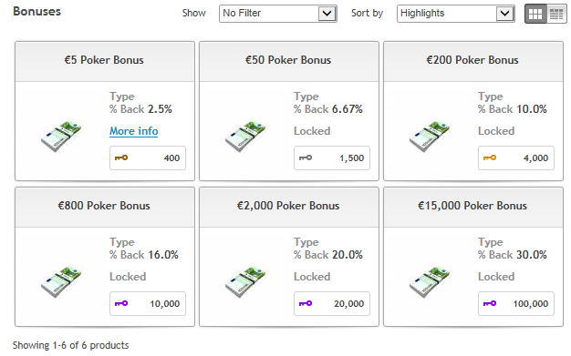Click the €200 Poker Bonus cash image
571x356 pixels.
click(430, 136)
